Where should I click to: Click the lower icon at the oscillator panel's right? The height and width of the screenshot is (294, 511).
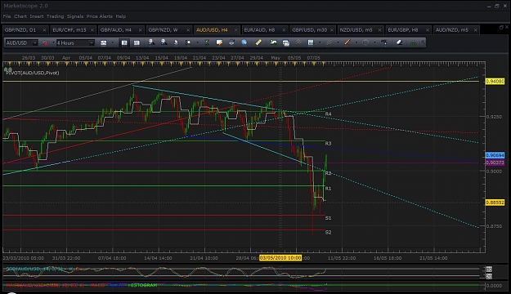[x=489, y=276]
